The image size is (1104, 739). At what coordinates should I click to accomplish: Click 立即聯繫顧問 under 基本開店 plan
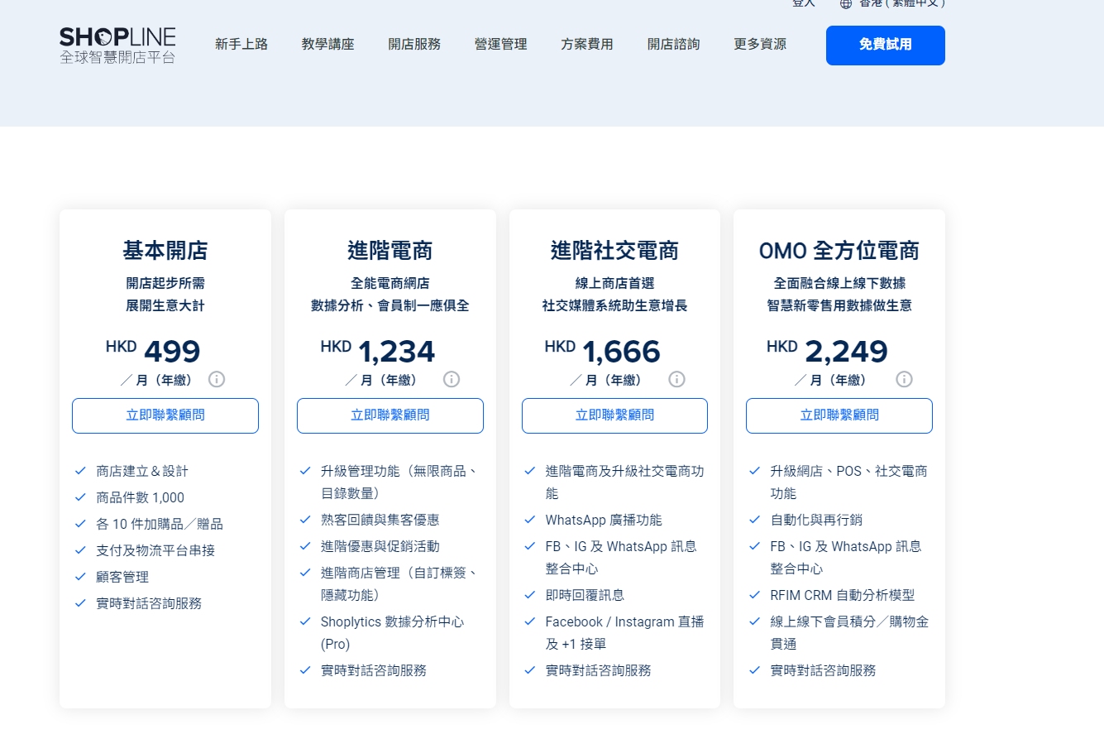165,415
